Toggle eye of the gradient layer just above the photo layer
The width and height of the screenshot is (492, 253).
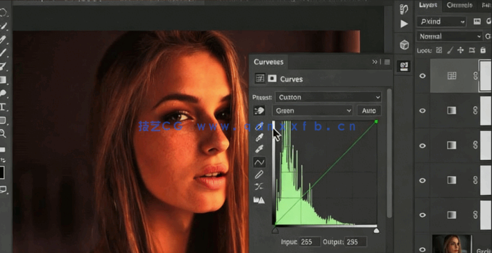coord(423,215)
